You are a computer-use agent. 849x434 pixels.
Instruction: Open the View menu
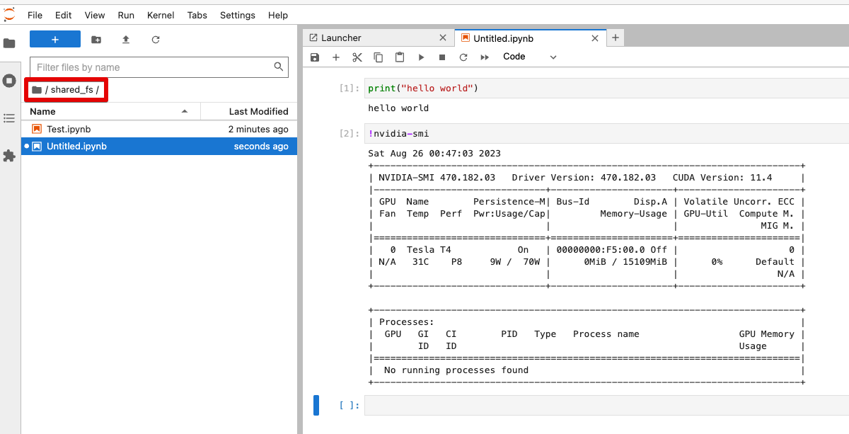point(94,15)
